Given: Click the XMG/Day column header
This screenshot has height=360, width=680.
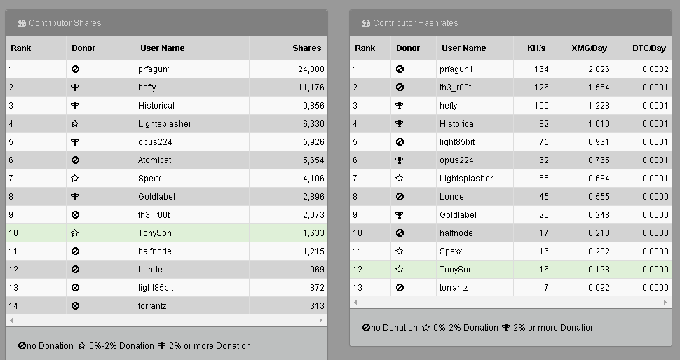Looking at the screenshot, I should (590, 48).
